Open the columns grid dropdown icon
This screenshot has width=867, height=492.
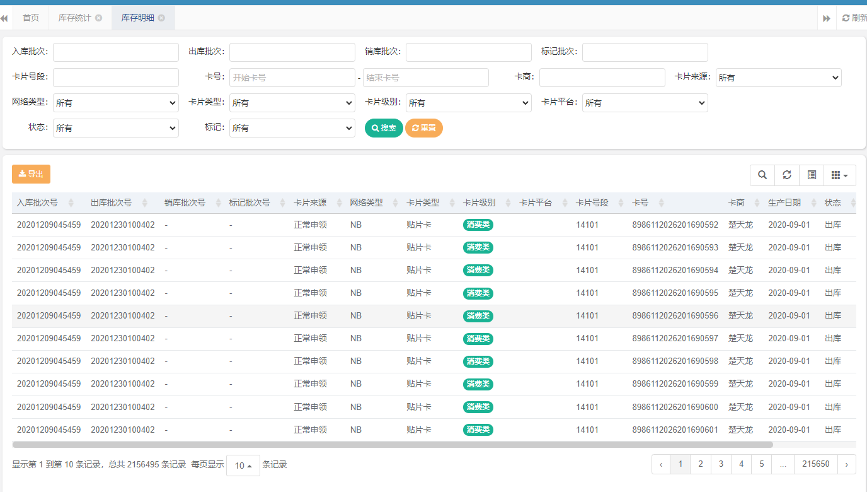click(840, 175)
